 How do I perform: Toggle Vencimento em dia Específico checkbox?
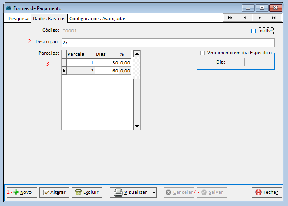(203, 53)
